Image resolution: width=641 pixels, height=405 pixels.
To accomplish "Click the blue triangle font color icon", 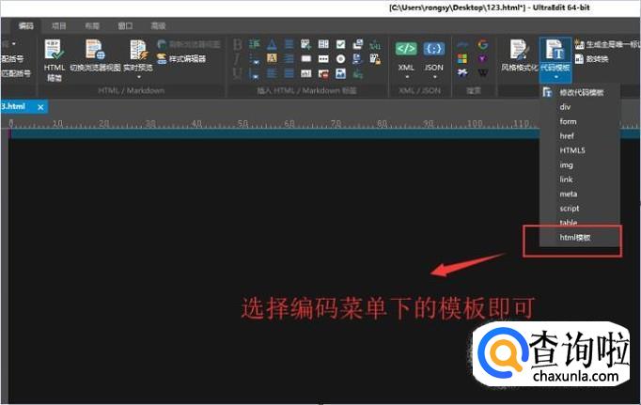I will (272, 44).
